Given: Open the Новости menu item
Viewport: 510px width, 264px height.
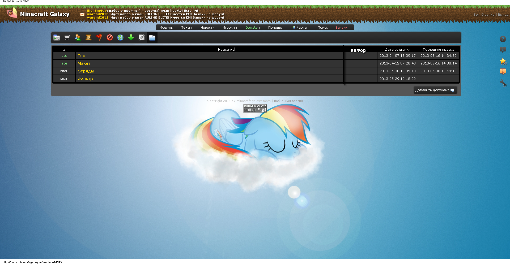Looking at the screenshot, I should [x=207, y=28].
